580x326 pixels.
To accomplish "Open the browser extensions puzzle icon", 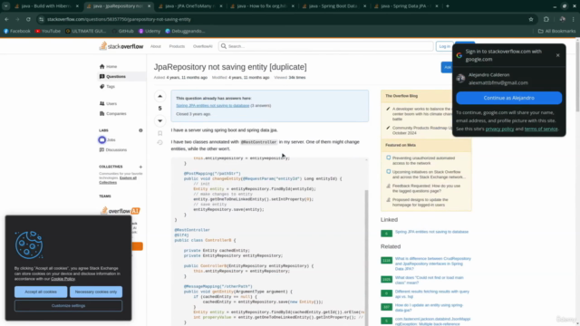I will [x=546, y=19].
